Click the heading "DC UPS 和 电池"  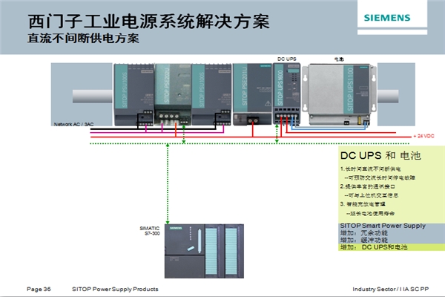click(x=380, y=156)
